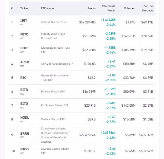Sort by the Volumen column header
The height and width of the screenshot is (159, 164).
pos(130,8)
